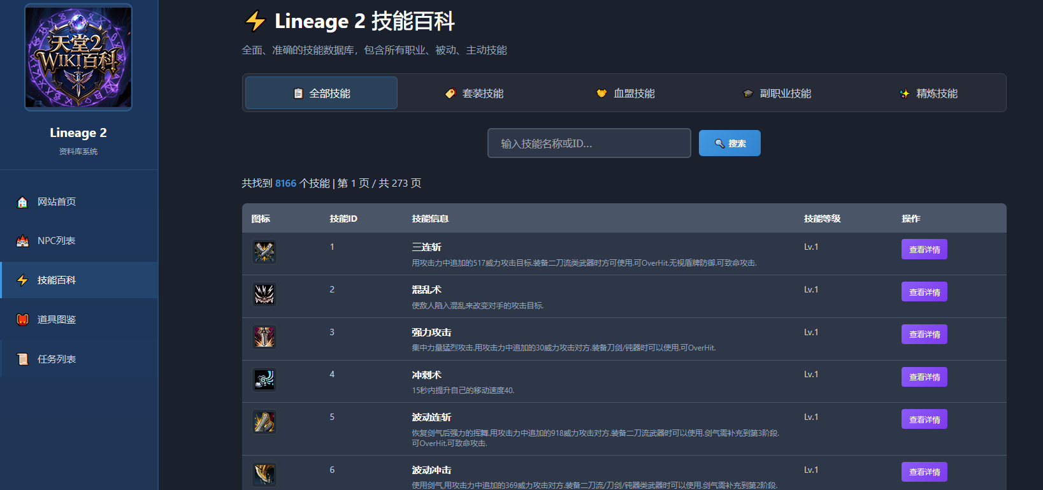View details for skill 三连斩
The height and width of the screenshot is (490, 1043).
point(924,249)
